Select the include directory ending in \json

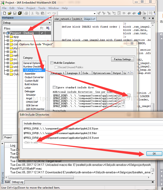pos(61,129)
